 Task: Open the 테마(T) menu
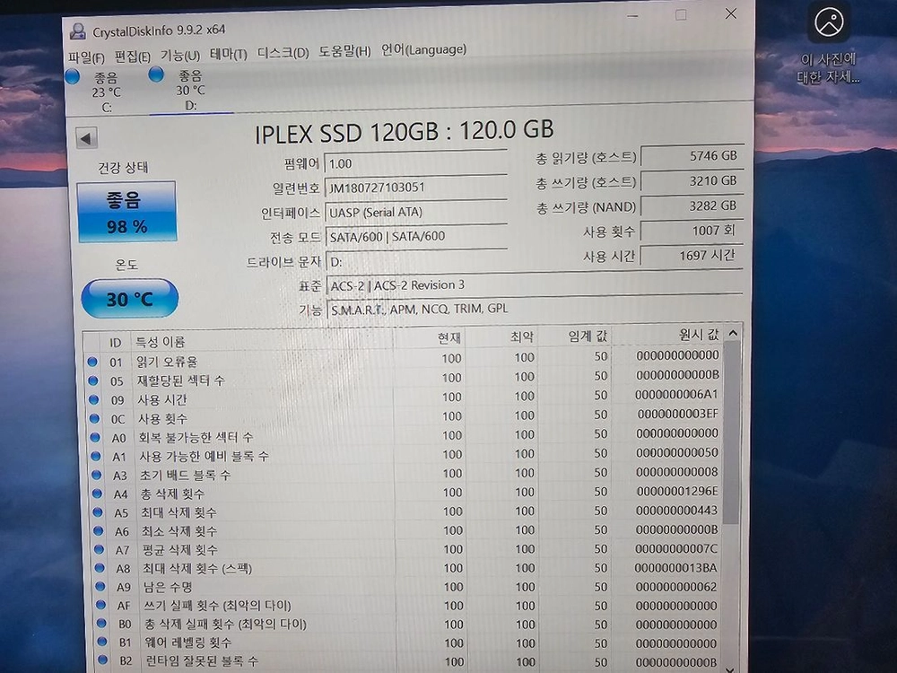coord(228,54)
